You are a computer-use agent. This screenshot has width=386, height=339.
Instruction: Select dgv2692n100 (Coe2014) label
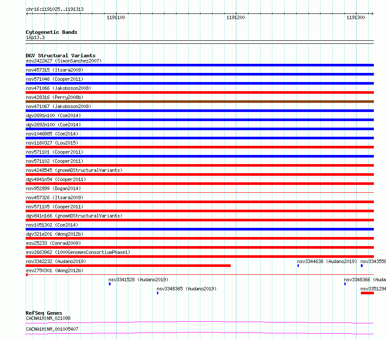(53, 125)
